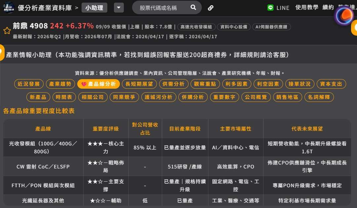Screen dimensions: 357x208
Task: Focus the 股票代碼或名稱 search field
Action: pos(167,8)
